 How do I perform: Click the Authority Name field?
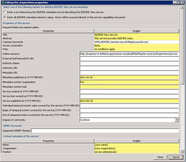tap(129, 63)
